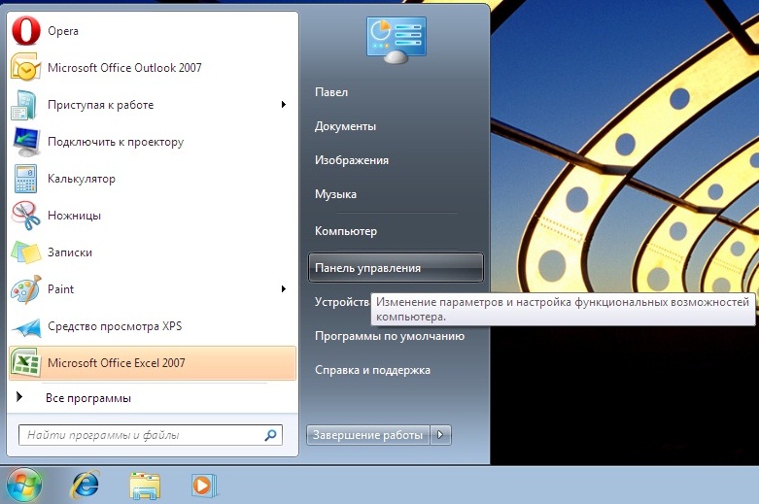Select Документы in Start menu
This screenshot has width=759, height=504.
tap(345, 126)
